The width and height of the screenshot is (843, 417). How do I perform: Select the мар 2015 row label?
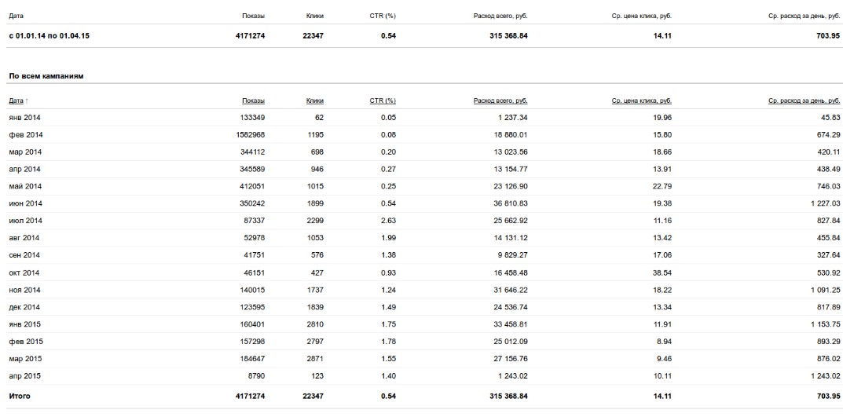25,359
